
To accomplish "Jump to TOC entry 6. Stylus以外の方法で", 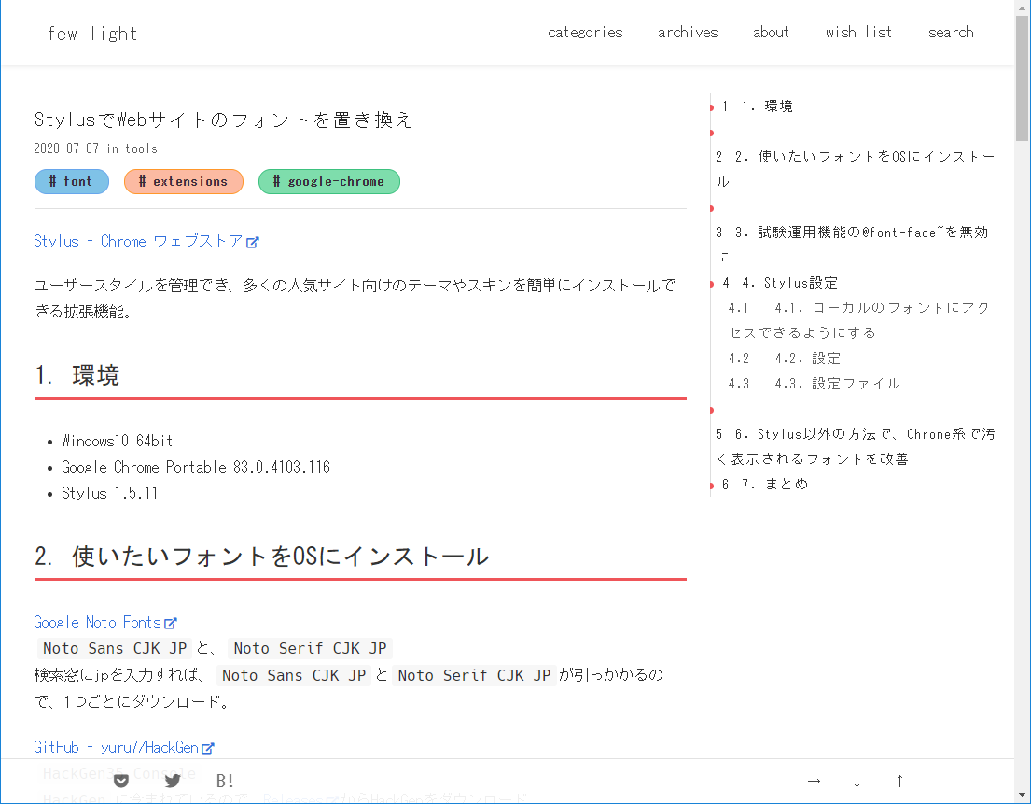I will click(x=855, y=446).
